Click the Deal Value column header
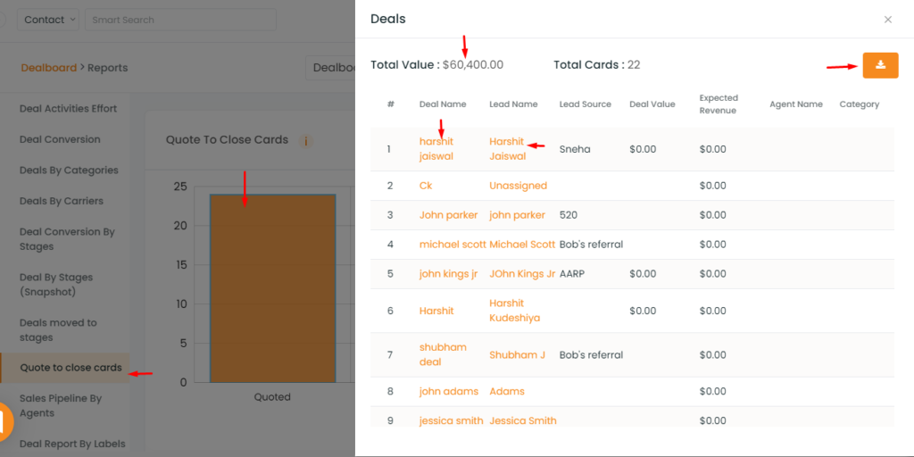914x457 pixels. coord(652,104)
